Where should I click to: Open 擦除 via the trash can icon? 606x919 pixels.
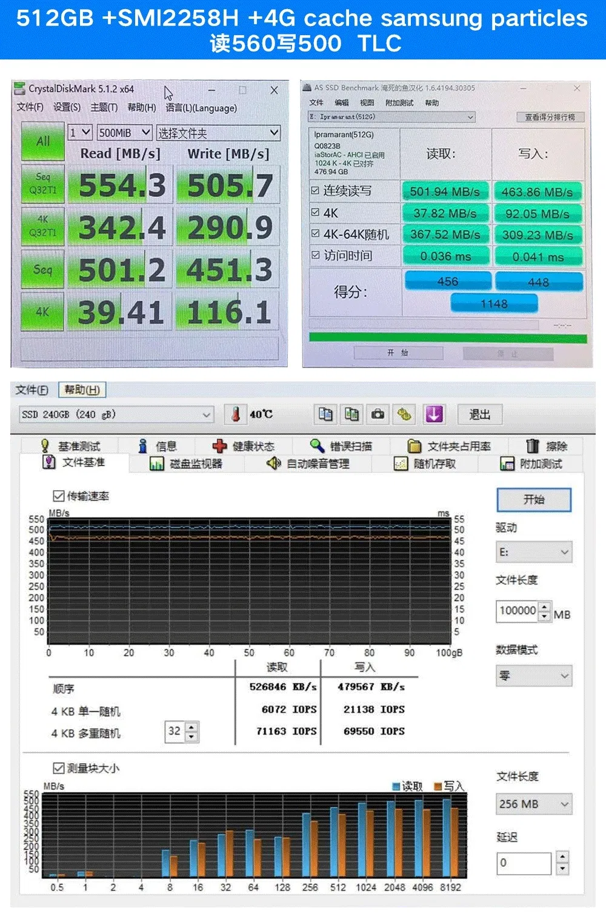coord(533,445)
